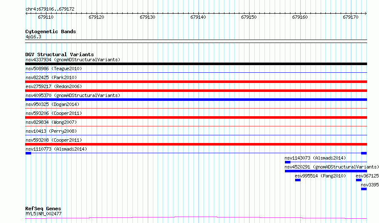The width and height of the screenshot is (379, 223).
Task: Click the red nsv593206 variant bar
Action: (196, 117)
